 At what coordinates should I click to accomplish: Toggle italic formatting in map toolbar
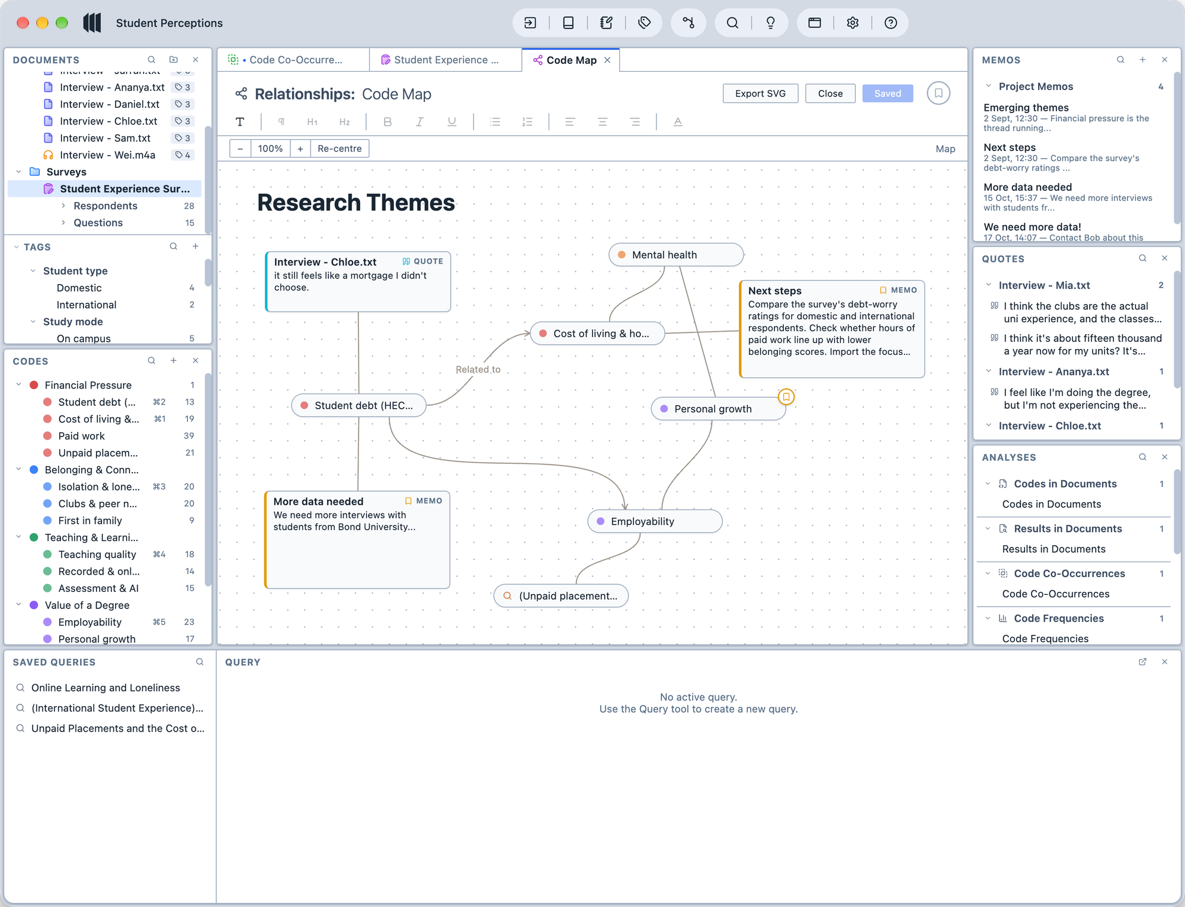click(419, 121)
